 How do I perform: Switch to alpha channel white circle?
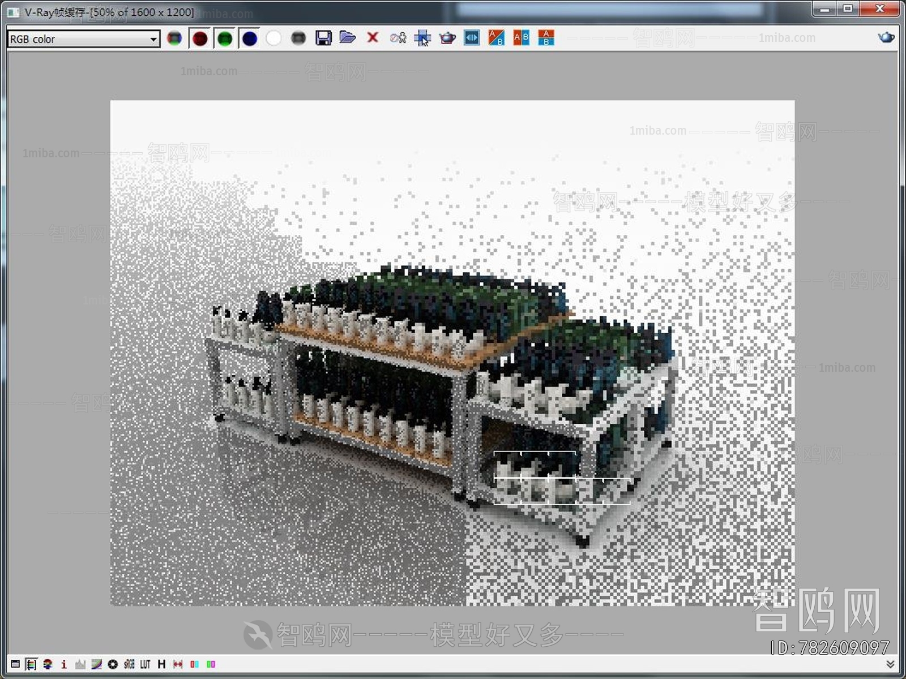pyautogui.click(x=274, y=38)
